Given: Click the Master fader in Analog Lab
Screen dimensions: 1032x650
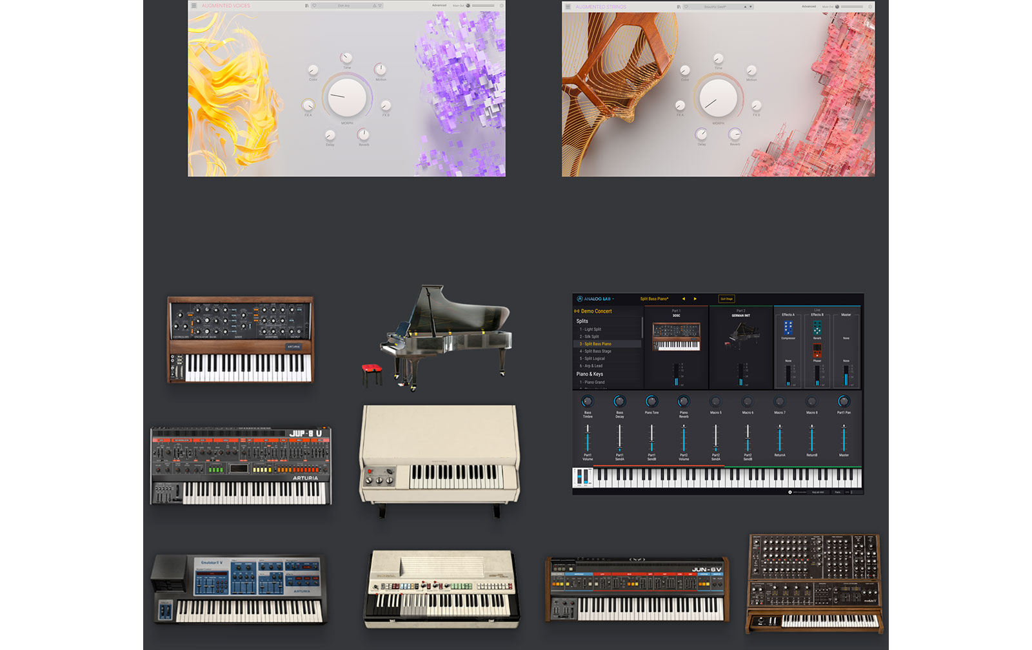Looking at the screenshot, I should [844, 438].
